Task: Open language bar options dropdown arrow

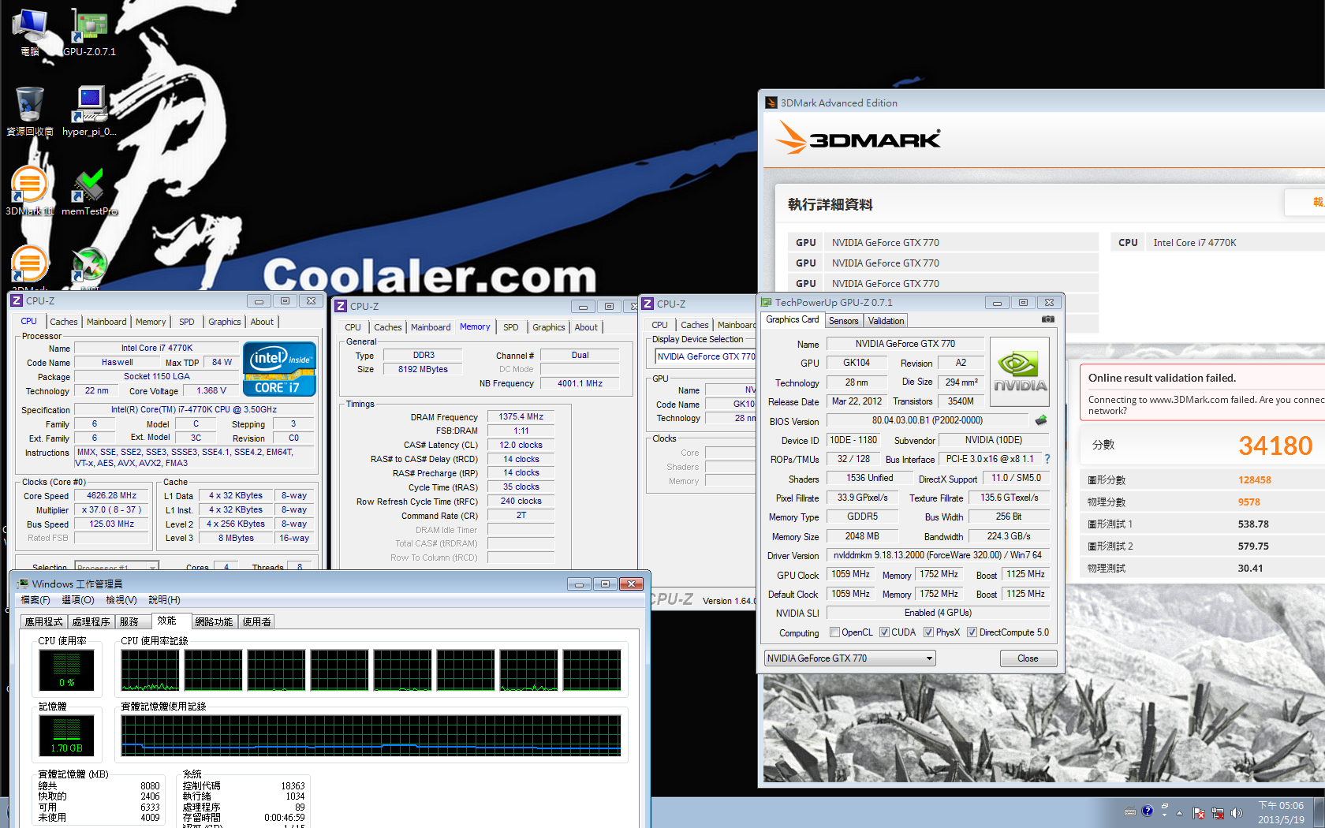Action: click(1164, 815)
